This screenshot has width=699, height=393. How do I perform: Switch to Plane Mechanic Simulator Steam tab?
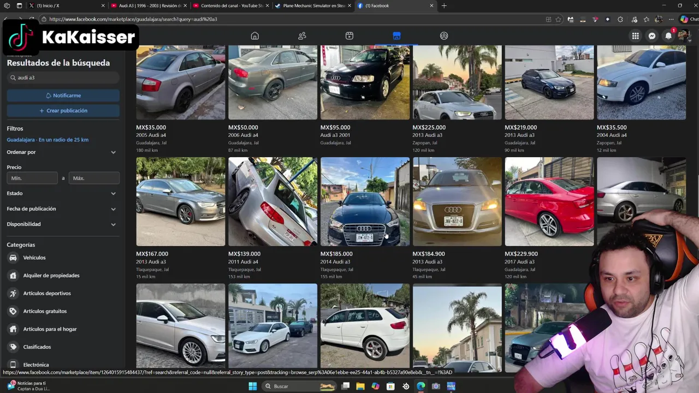click(312, 5)
